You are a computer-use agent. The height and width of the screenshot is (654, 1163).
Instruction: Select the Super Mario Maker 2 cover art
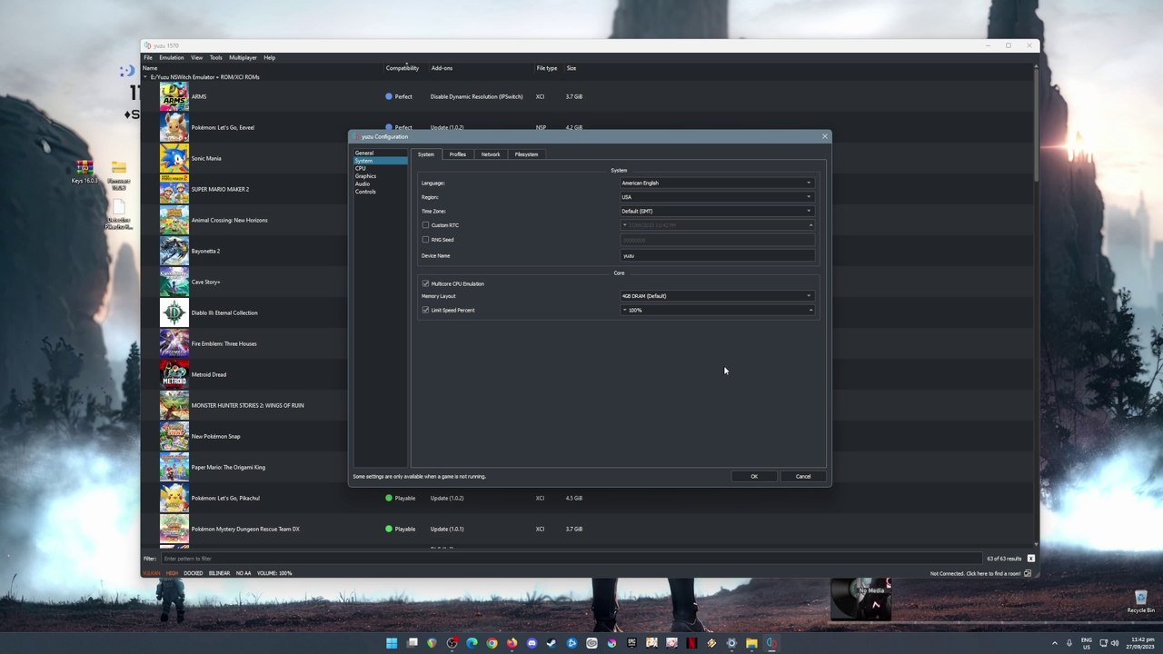pyautogui.click(x=174, y=189)
